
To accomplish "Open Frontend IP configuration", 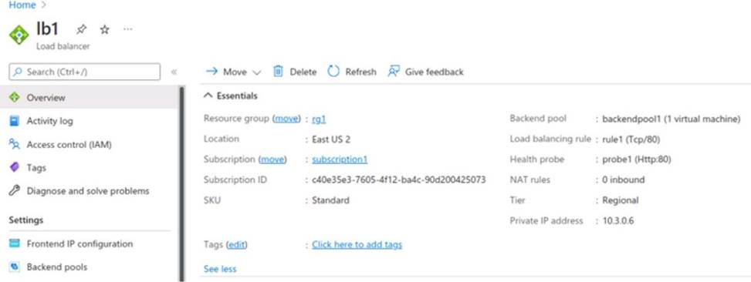I will 89,243.
